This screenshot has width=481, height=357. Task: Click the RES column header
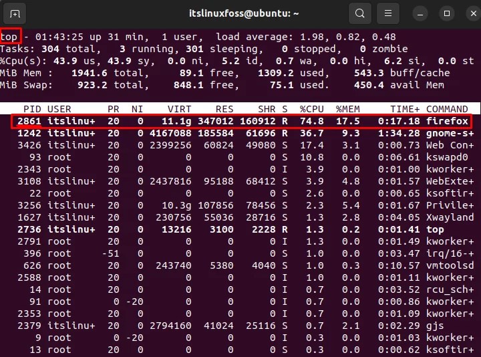[x=224, y=109]
